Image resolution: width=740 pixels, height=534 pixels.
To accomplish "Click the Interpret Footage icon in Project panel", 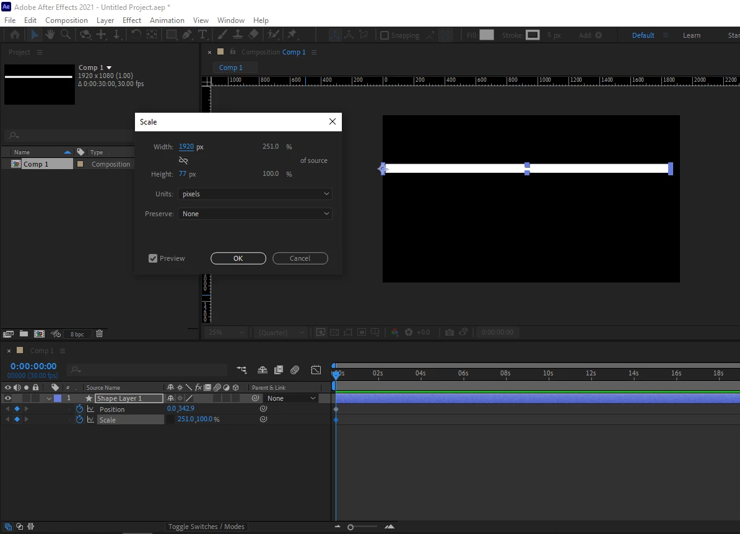I will (8, 334).
